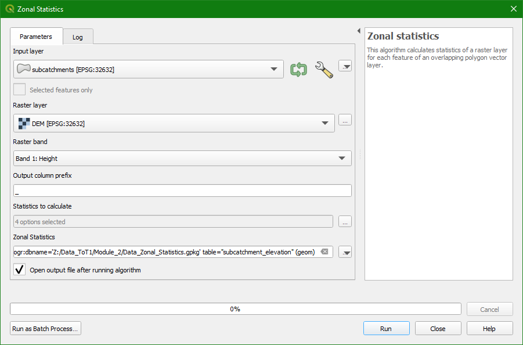Expand the Input layer combo box

click(273, 69)
